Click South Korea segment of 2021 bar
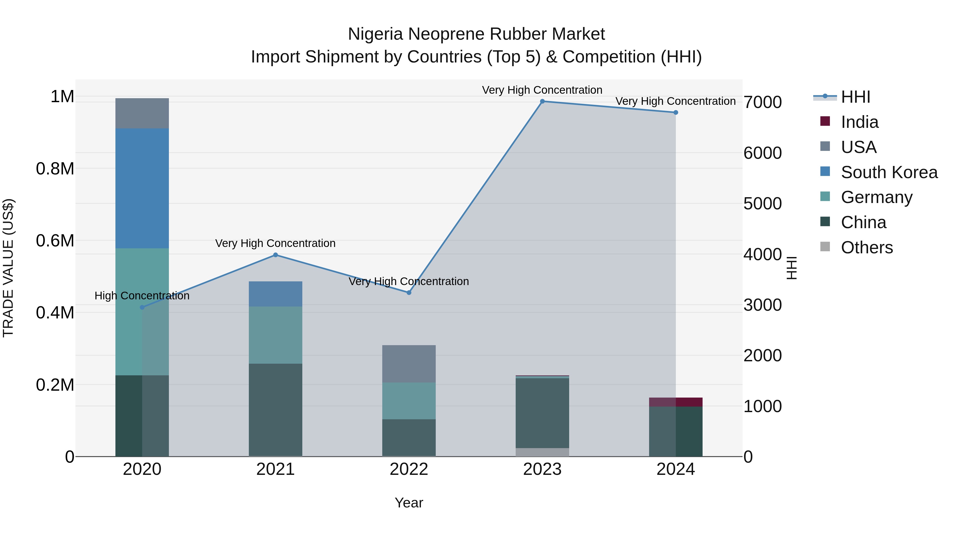The width and height of the screenshot is (953, 536). 276,294
